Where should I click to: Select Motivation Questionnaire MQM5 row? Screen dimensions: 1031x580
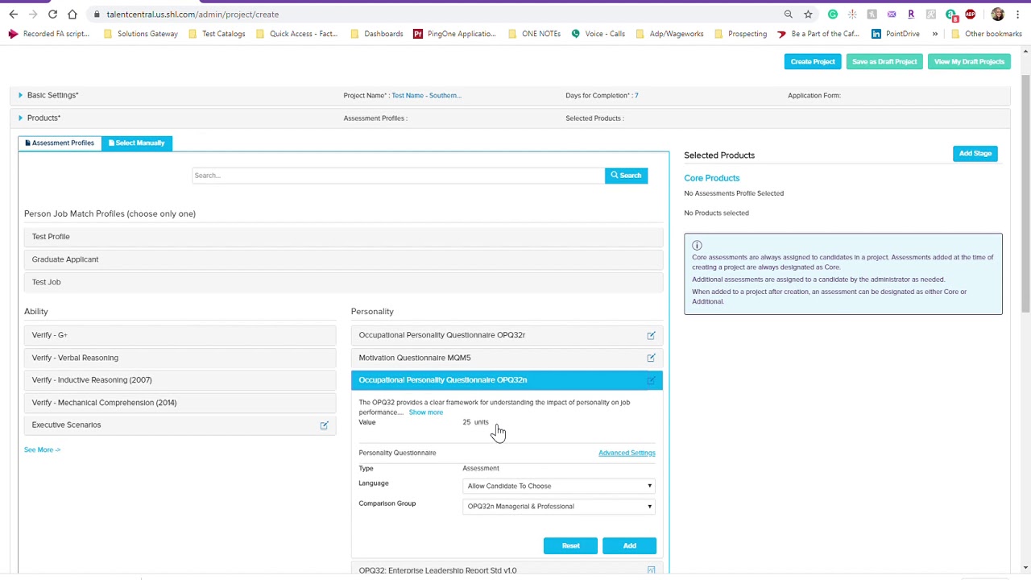pyautogui.click(x=507, y=358)
